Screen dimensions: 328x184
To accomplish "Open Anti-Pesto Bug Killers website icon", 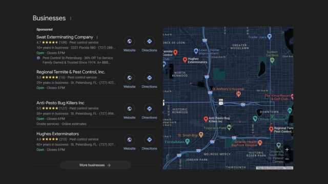I will [x=130, y=109].
